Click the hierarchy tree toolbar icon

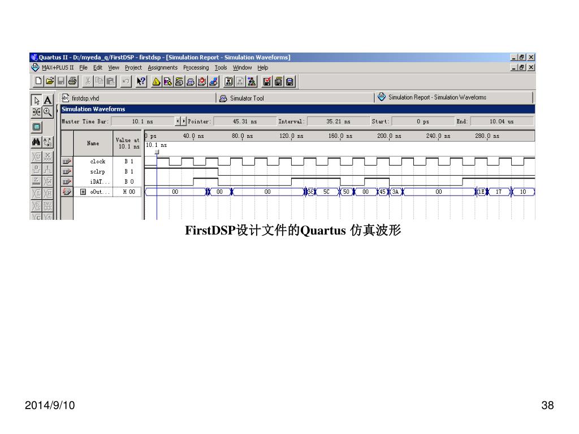coord(252,81)
